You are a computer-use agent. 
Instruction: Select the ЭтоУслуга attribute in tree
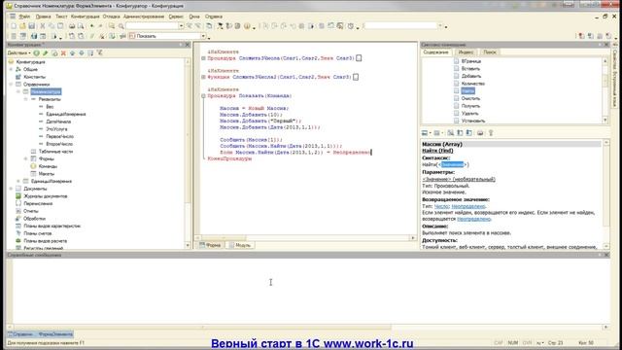point(56,129)
